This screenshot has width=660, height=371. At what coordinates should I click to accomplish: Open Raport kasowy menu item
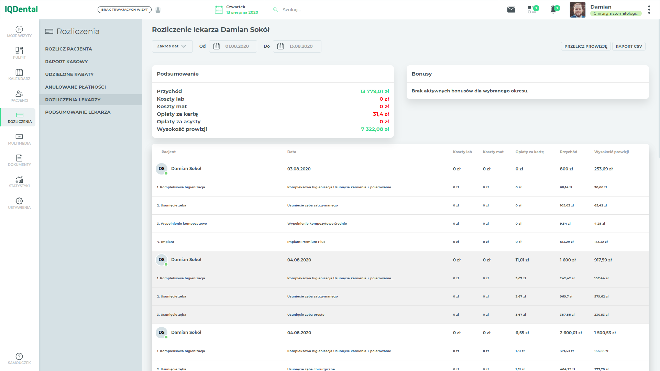click(x=66, y=61)
